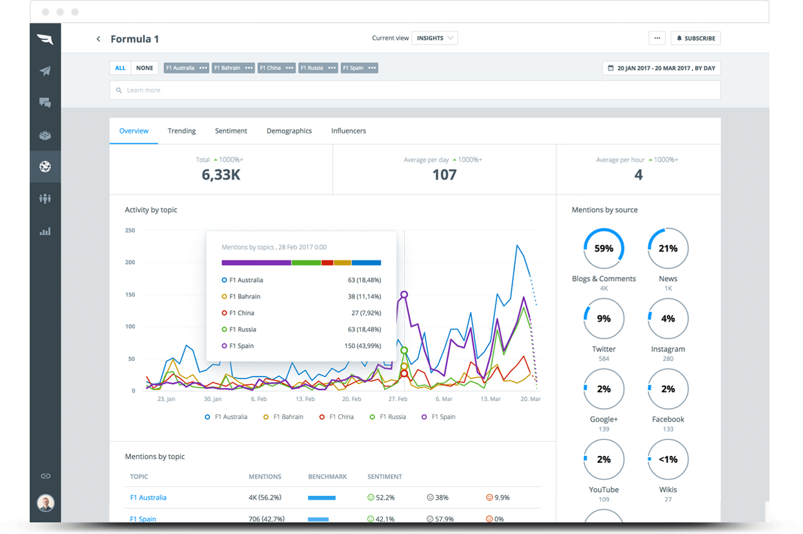This screenshot has height=534, width=803.
Task: Open the Current view Insights dropdown
Action: [434, 38]
